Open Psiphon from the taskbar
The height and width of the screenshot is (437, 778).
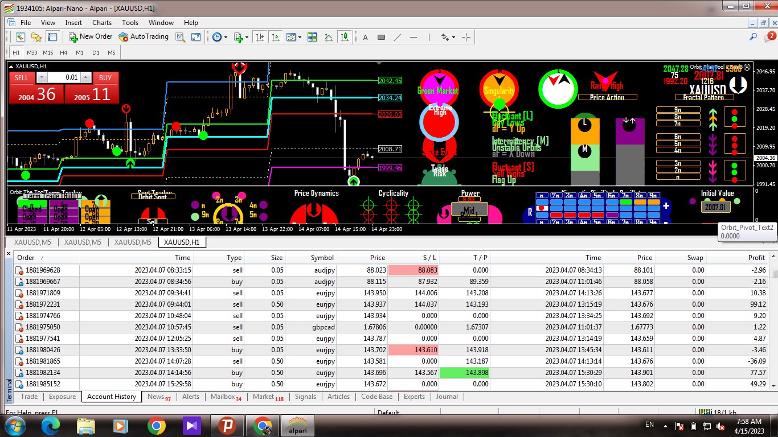(x=228, y=425)
